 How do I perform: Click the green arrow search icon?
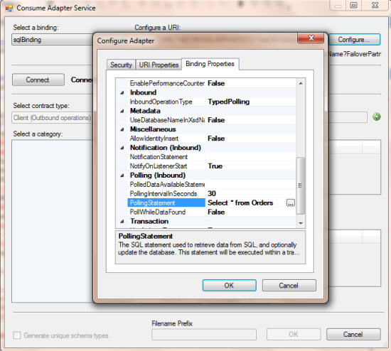coord(376,117)
